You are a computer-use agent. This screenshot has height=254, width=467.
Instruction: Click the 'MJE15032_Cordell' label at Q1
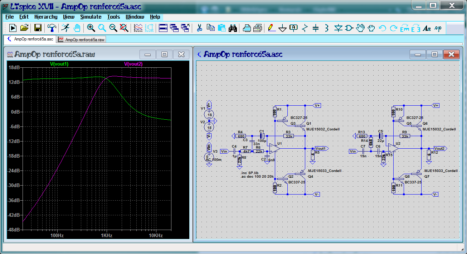[323, 129]
